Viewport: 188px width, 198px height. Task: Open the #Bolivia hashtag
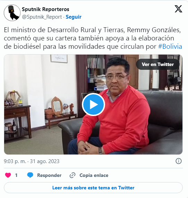click(x=170, y=46)
